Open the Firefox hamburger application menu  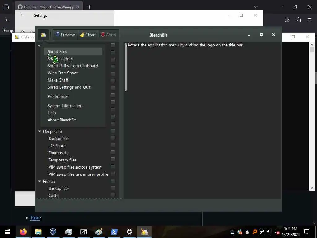[x=310, y=20]
